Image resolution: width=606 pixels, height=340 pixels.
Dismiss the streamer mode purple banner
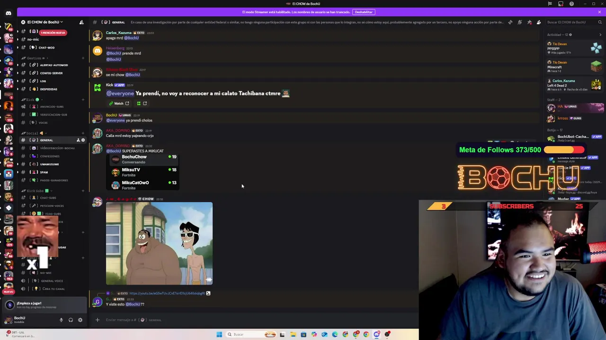(x=599, y=12)
